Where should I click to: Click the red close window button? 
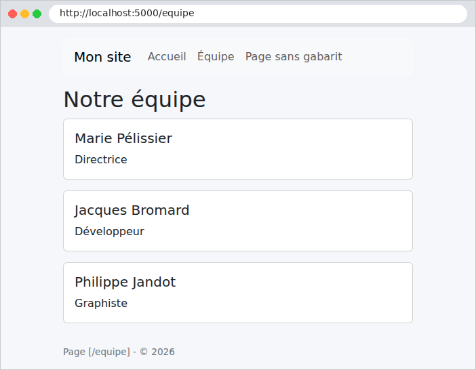12,14
